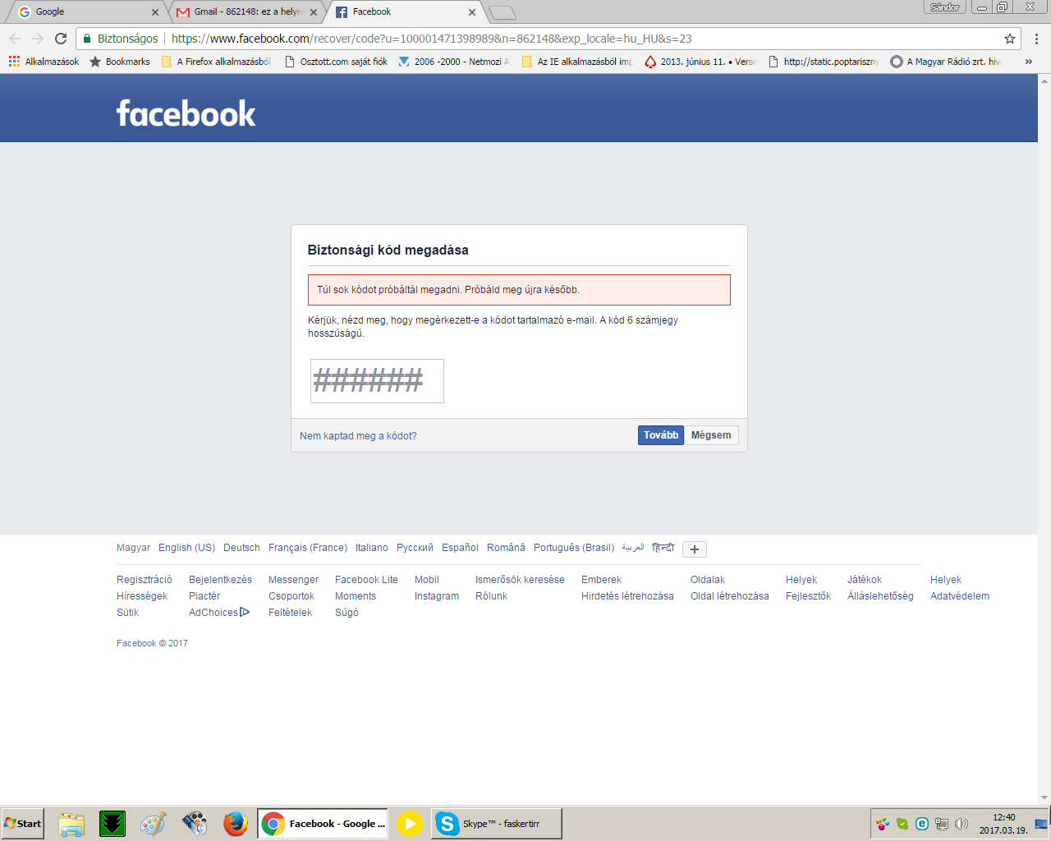Open the Adatvédelem footer link
The height and width of the screenshot is (841, 1051).
[960, 596]
